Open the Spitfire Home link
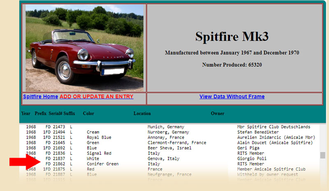Image resolution: width=329 pixels, height=191 pixels. tap(40, 97)
